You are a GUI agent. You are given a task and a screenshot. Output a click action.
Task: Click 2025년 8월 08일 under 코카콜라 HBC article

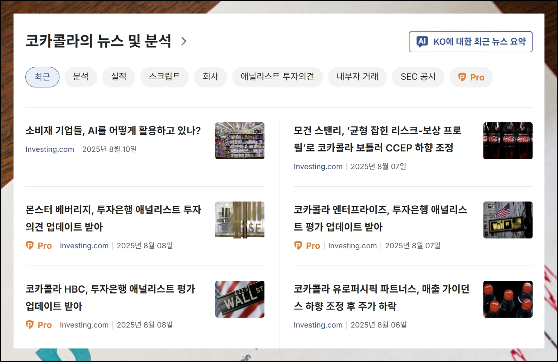click(145, 325)
